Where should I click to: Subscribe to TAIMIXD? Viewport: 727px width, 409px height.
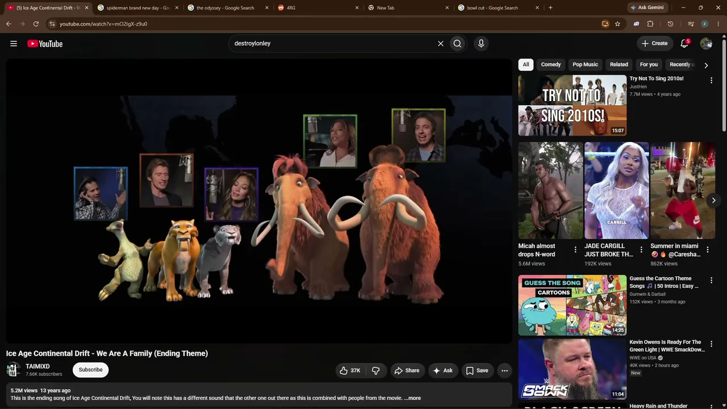(91, 370)
